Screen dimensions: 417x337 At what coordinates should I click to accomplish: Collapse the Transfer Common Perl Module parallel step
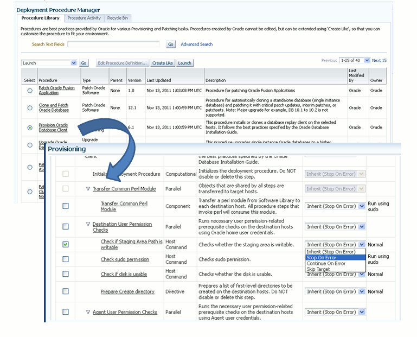click(88, 189)
